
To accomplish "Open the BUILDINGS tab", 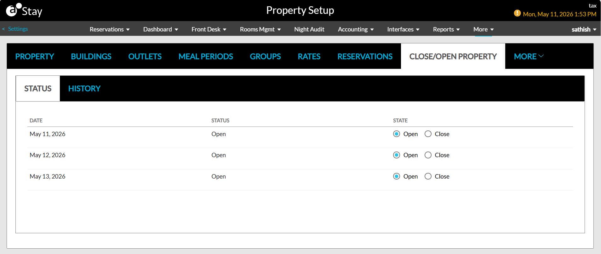I will tap(91, 56).
